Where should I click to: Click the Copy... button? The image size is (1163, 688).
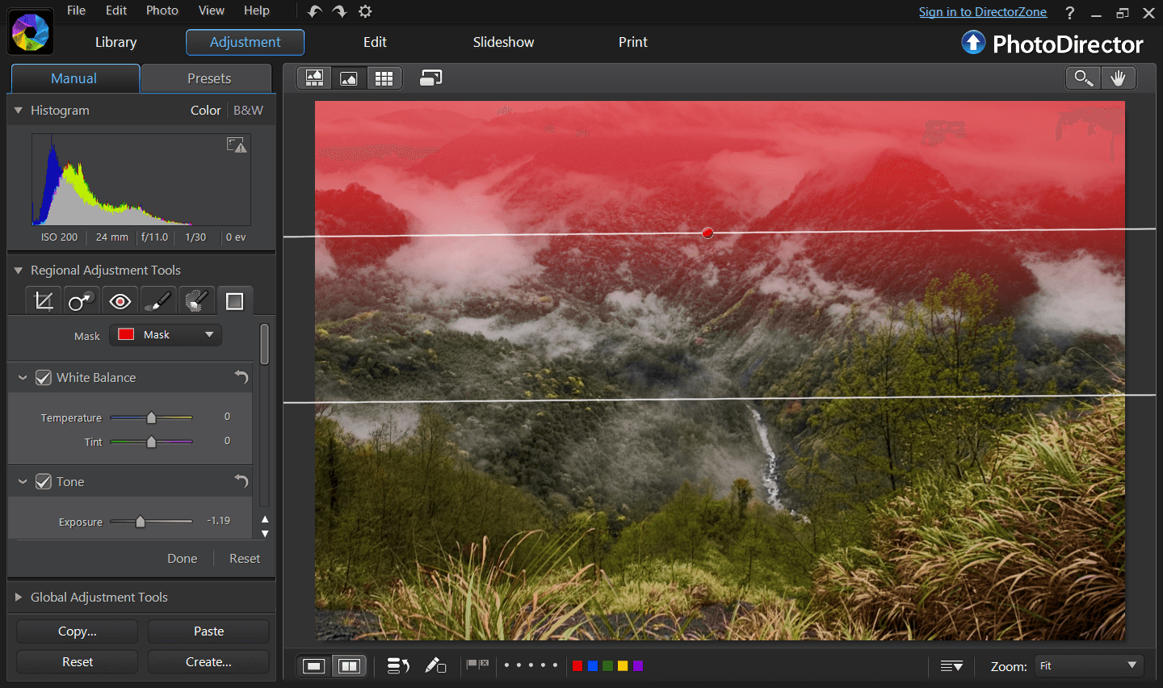click(x=78, y=631)
